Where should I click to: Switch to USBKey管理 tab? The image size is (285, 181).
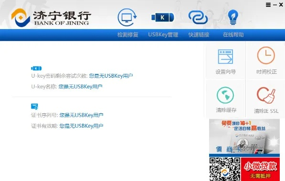163,35
